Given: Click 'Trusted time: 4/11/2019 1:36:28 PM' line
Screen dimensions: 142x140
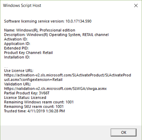Looking at the screenshot, I should point(34,111).
